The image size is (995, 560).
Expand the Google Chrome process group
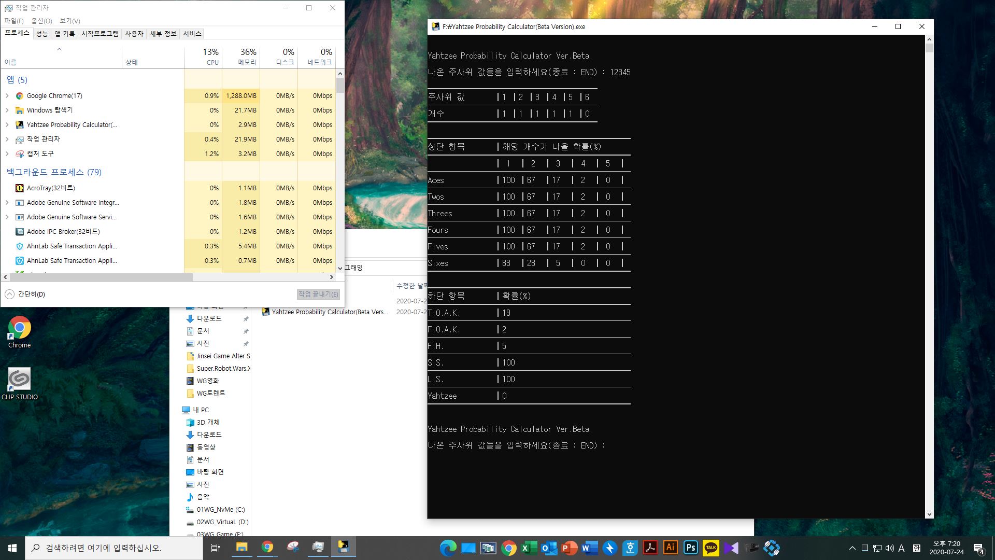coord(7,96)
